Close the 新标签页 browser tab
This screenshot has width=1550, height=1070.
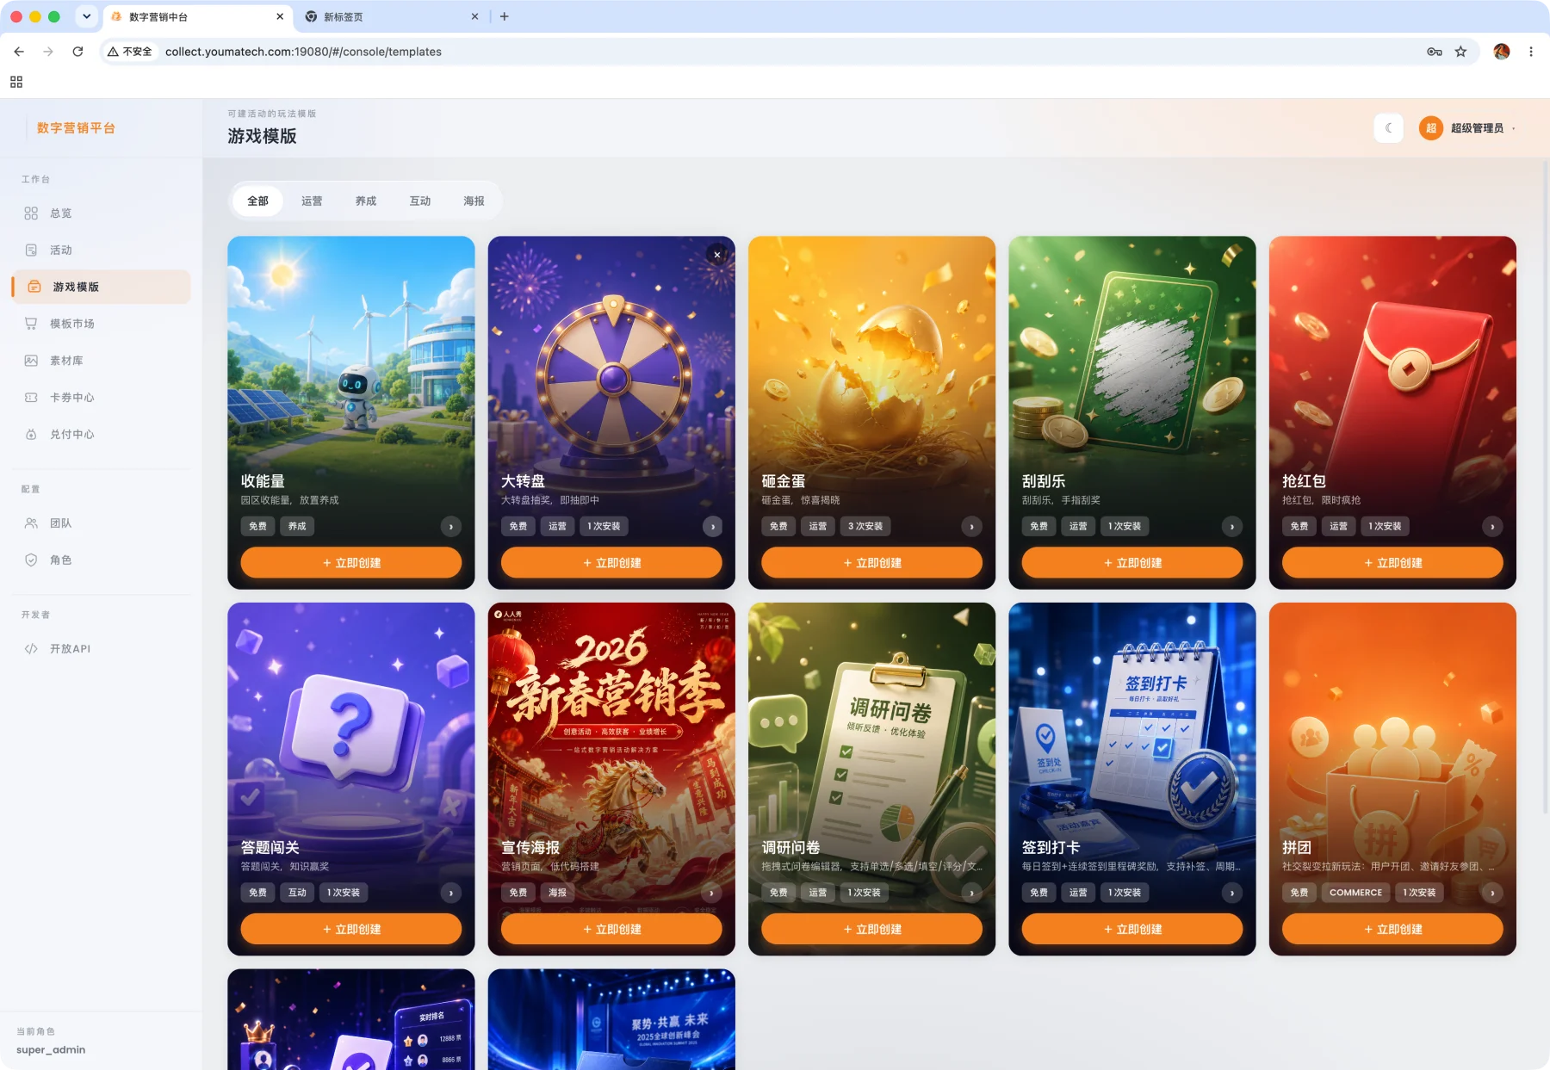(x=474, y=16)
